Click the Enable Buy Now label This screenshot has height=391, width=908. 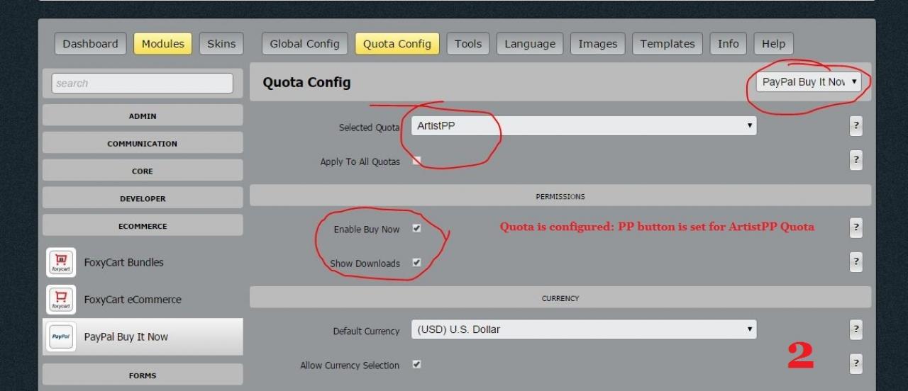367,229
